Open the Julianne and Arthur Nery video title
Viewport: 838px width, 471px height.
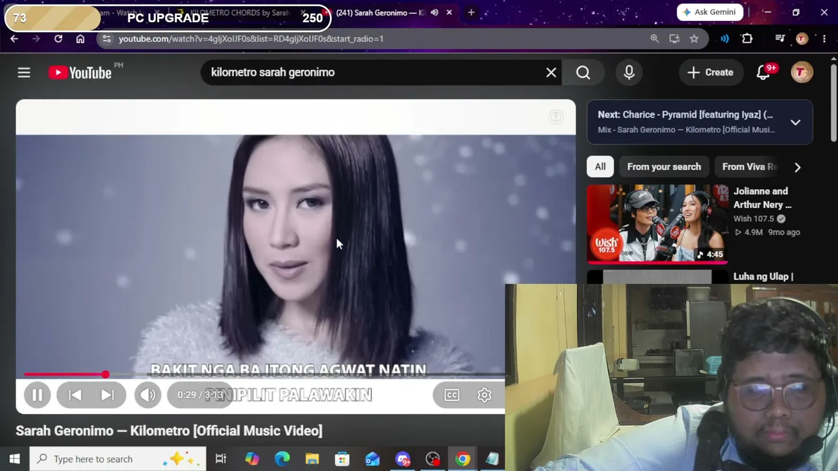coord(763,198)
